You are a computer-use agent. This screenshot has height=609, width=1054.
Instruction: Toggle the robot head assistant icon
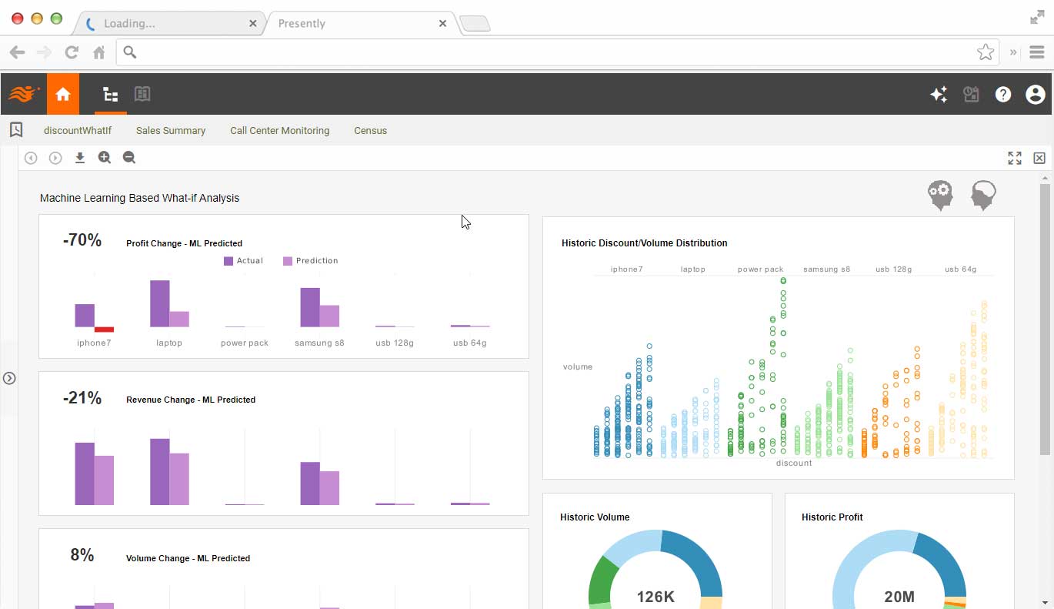[940, 195]
